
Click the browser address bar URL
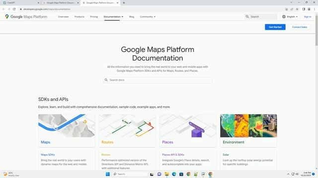click(47, 9)
